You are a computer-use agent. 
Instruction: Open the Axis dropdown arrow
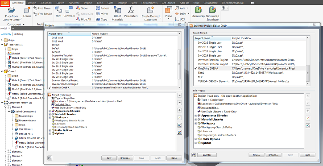(x=187, y=8)
